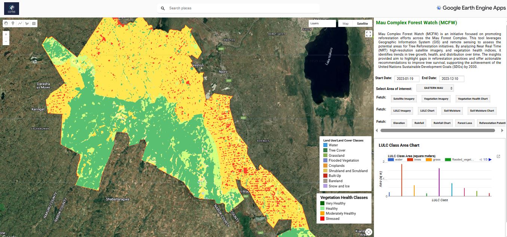Click the organization logo at top left
The image size is (507, 237).
(12, 8)
